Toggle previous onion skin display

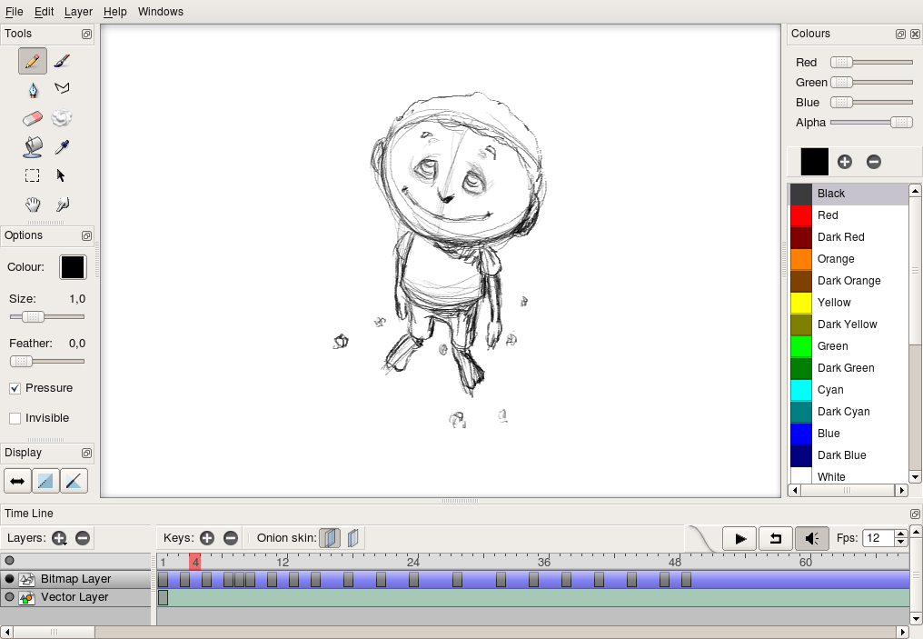pyautogui.click(x=330, y=537)
